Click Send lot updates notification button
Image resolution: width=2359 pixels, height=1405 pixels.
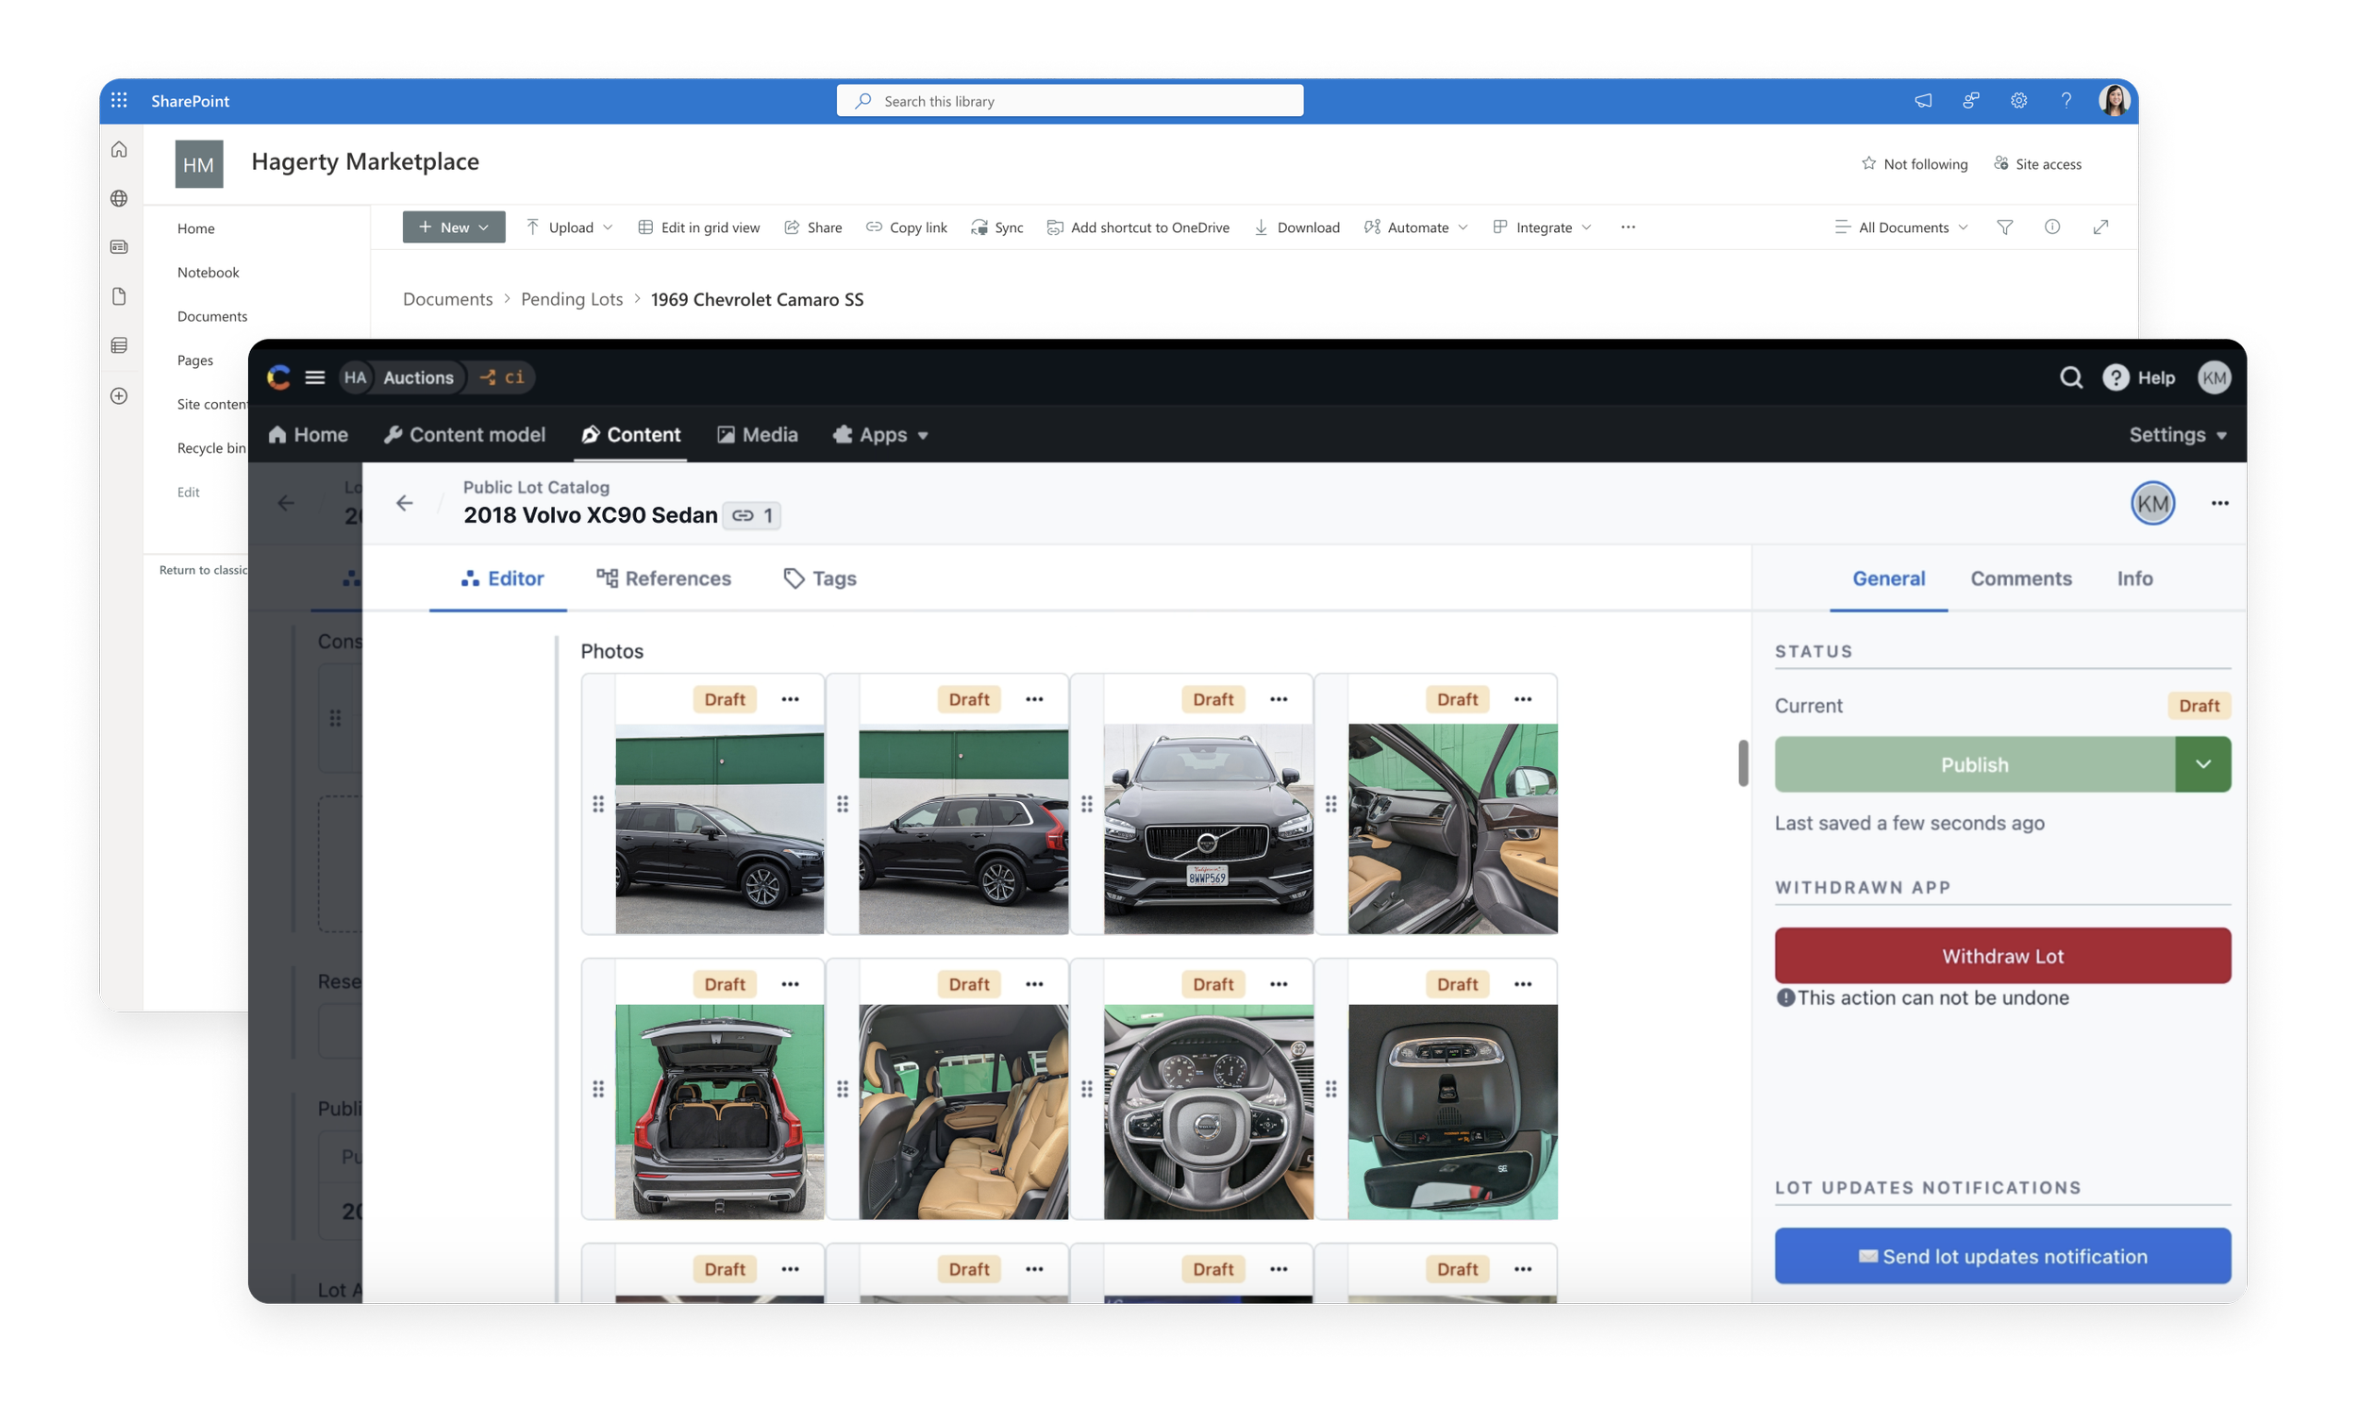click(x=2002, y=1256)
